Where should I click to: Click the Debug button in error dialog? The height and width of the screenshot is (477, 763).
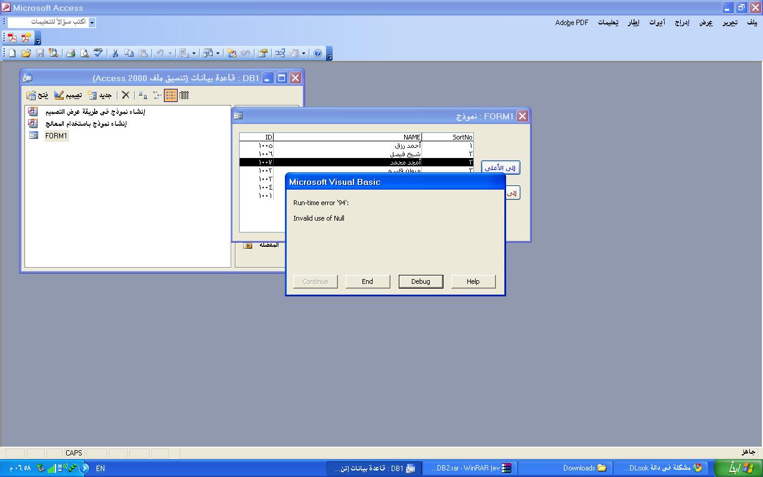point(420,281)
